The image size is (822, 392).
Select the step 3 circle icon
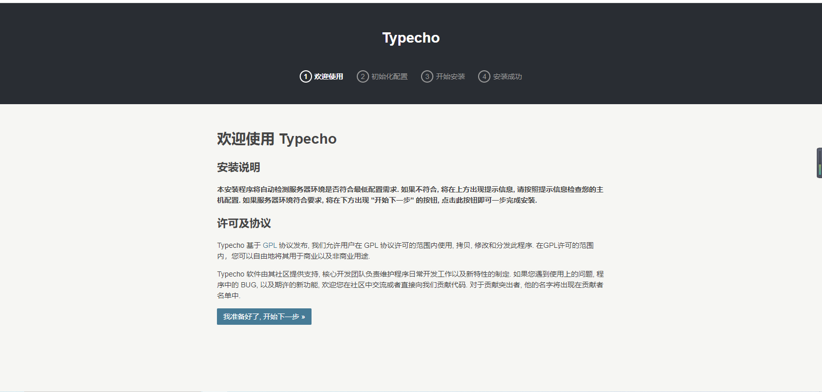point(427,76)
